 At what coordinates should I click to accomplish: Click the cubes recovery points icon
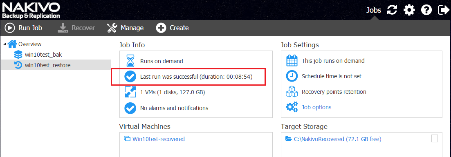tap(292, 92)
